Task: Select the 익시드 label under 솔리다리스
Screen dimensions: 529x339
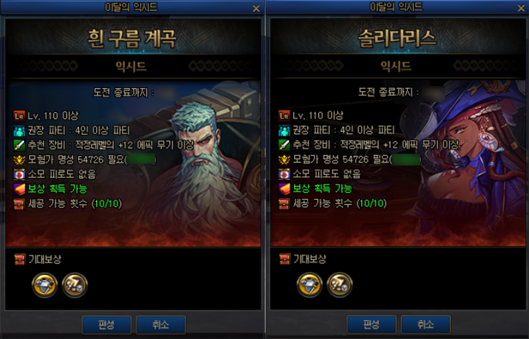Action: coord(395,66)
